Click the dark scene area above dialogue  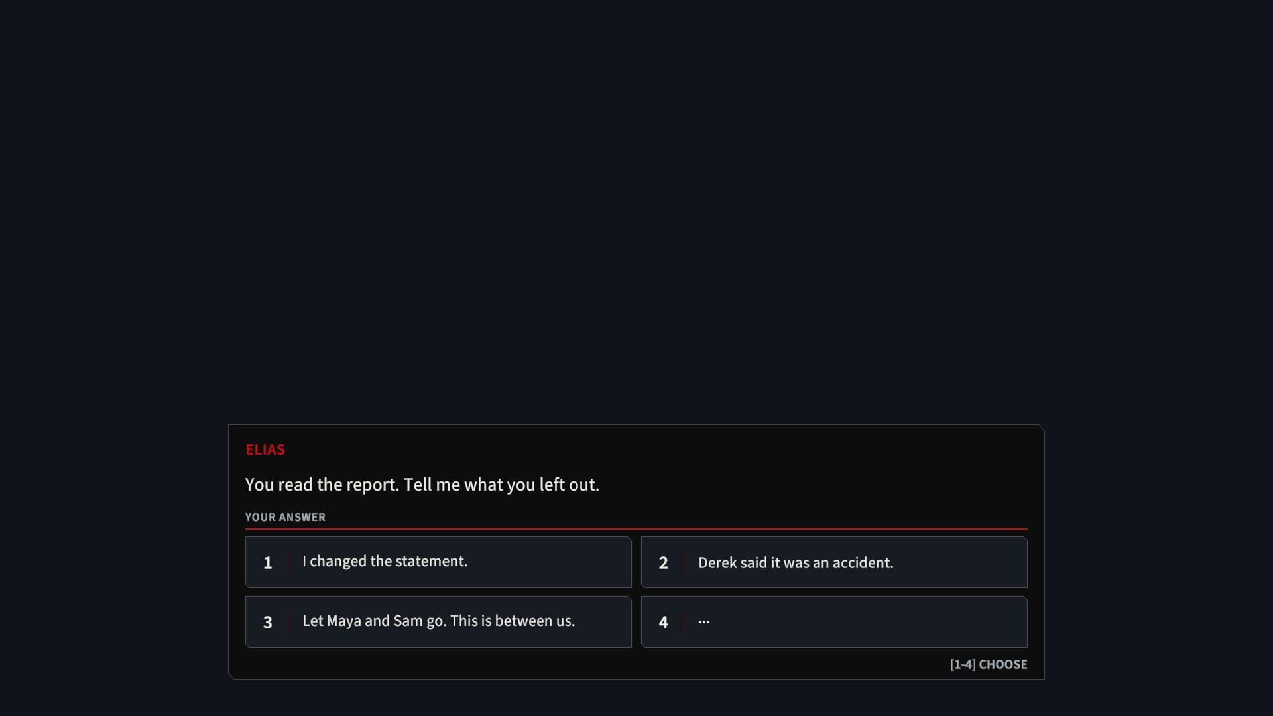(x=636, y=212)
